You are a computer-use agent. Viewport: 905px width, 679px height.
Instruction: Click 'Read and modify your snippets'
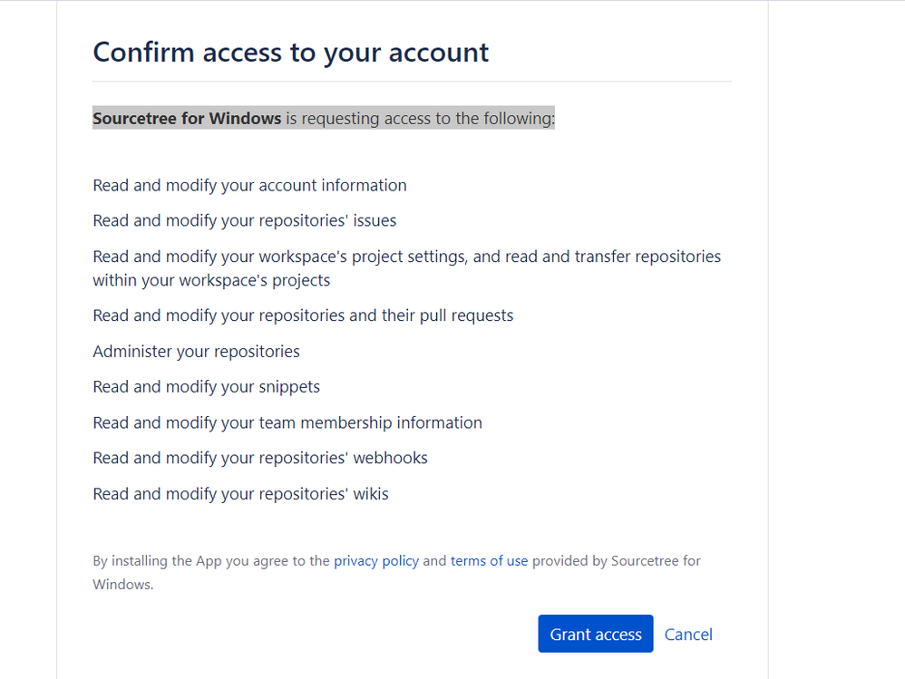click(x=207, y=386)
